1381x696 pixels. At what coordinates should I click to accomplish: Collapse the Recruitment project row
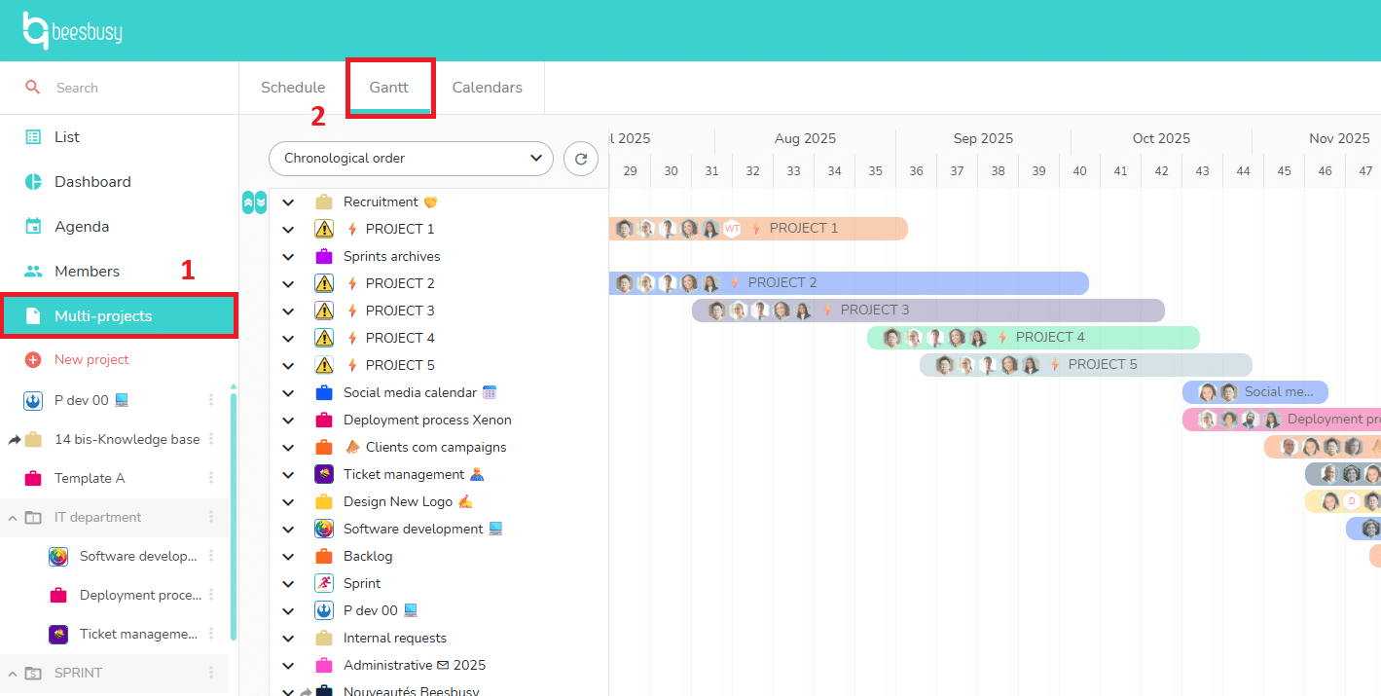point(288,201)
